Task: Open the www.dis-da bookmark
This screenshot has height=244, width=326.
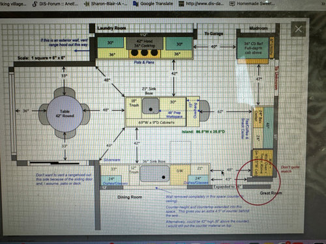Action: (201, 3)
